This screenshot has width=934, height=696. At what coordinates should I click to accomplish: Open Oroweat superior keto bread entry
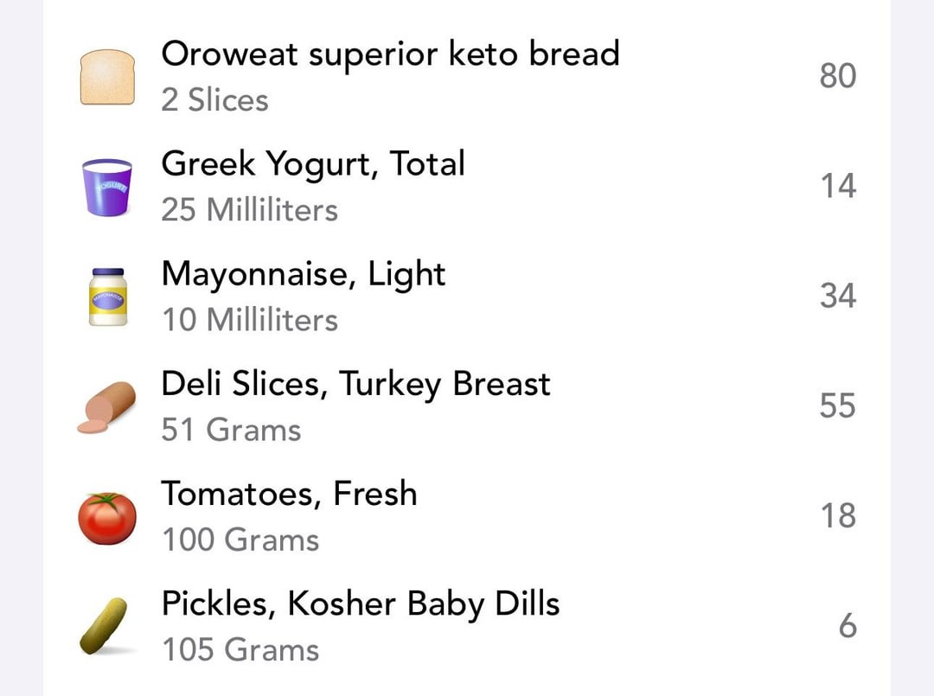[467, 76]
